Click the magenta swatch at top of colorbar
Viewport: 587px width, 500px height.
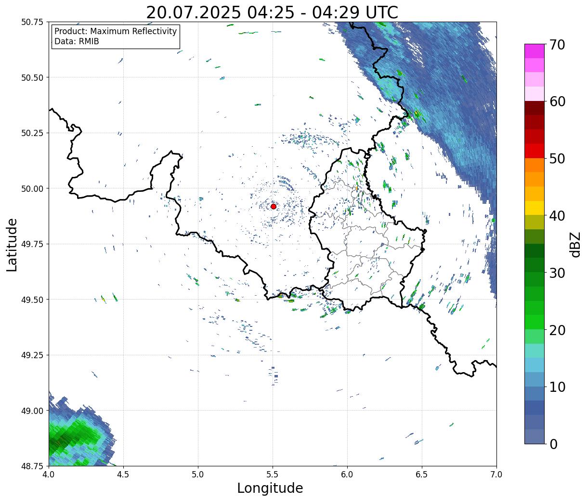[x=535, y=51]
